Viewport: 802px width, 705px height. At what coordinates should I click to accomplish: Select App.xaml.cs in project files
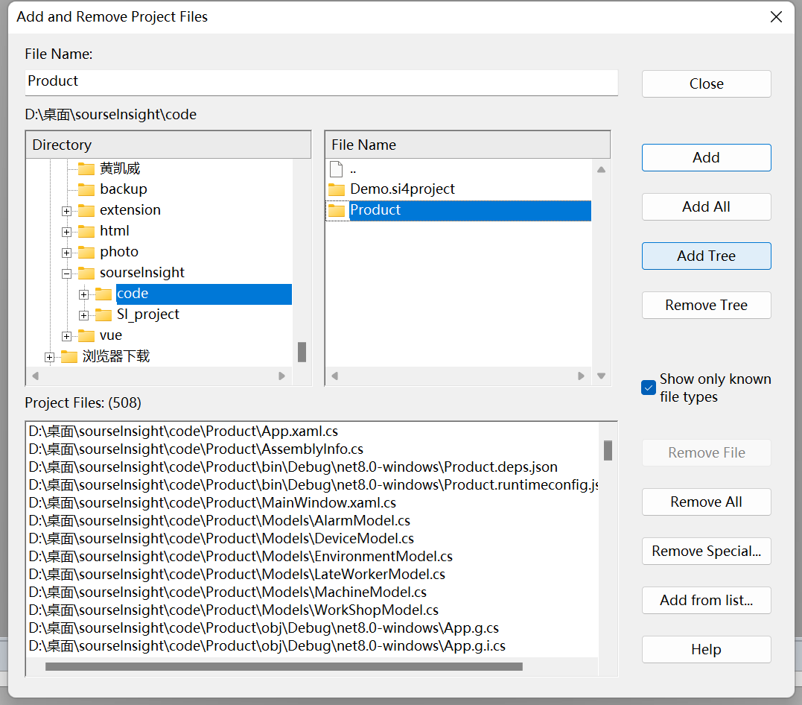point(183,431)
